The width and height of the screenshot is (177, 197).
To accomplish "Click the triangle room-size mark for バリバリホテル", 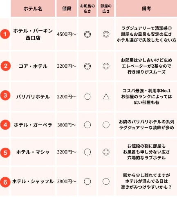I will pyautogui.click(x=106, y=96).
